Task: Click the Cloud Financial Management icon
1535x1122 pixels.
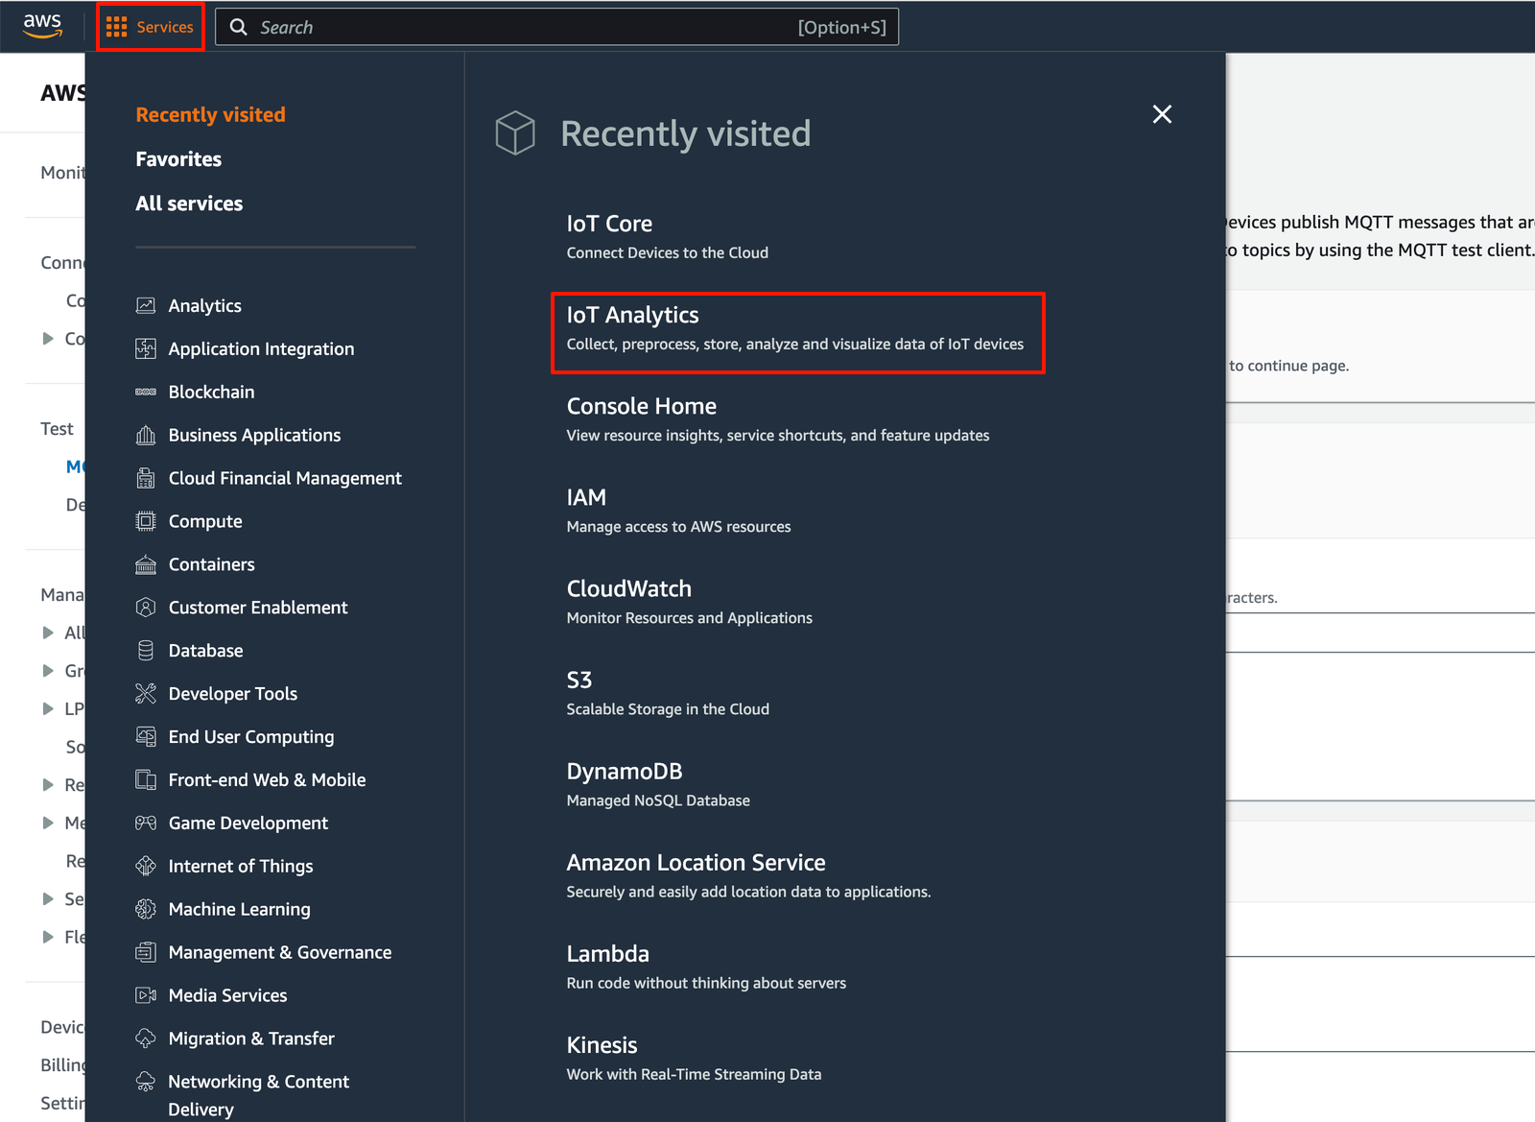Action: [146, 478]
